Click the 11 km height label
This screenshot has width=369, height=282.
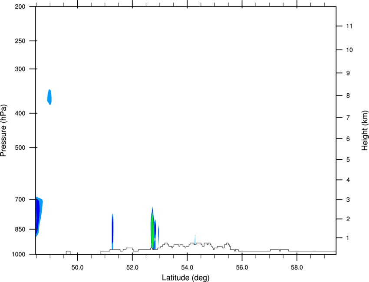[x=349, y=26]
